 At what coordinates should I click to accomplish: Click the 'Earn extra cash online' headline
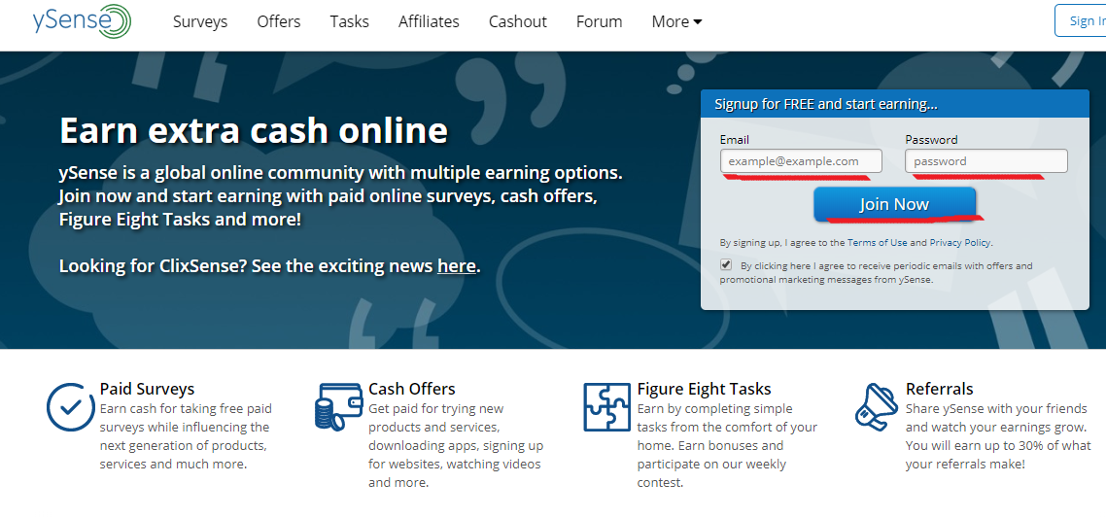254,130
